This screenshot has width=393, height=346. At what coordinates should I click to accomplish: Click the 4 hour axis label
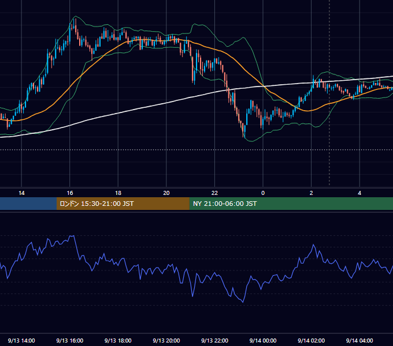(359, 193)
